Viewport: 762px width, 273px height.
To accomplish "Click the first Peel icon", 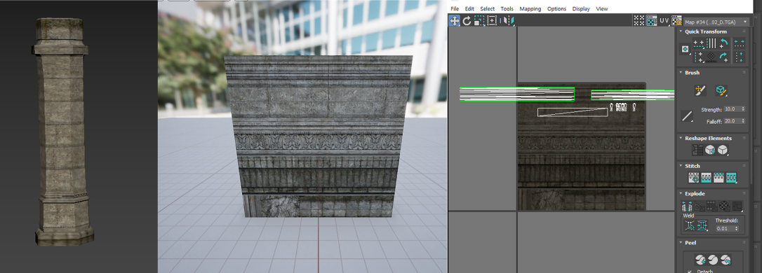I will (x=700, y=260).
